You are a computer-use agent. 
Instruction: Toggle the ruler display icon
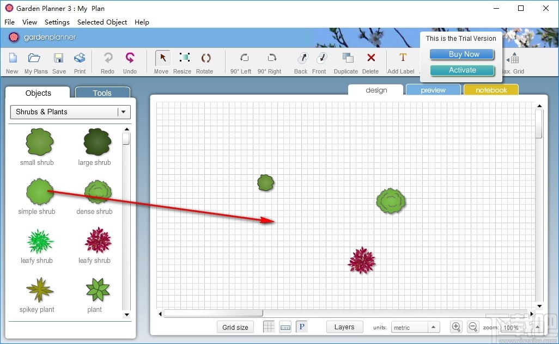tap(285, 327)
